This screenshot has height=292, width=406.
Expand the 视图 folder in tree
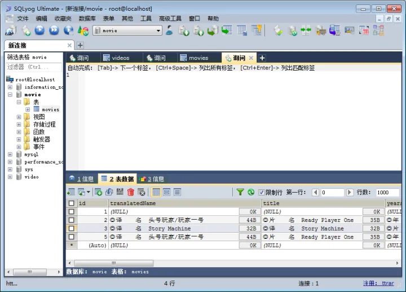click(19, 117)
